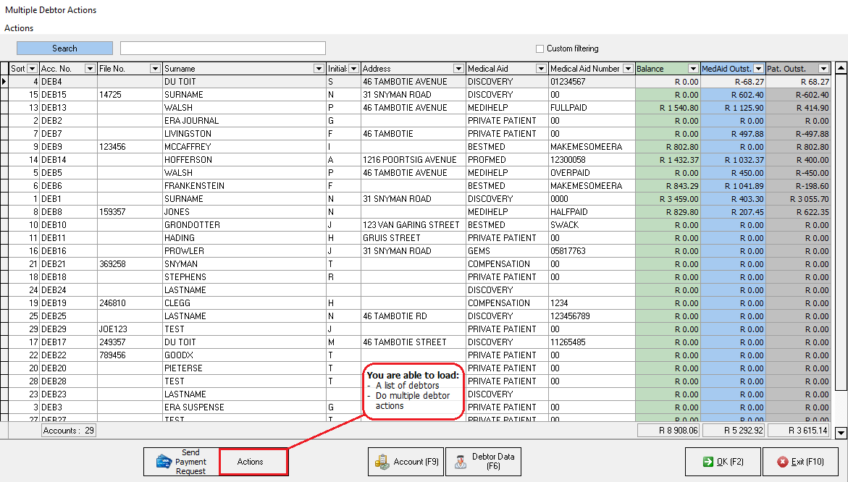Click the row indicator arrow beside DEB4
This screenshot has width=848, height=482.
pos(4,82)
